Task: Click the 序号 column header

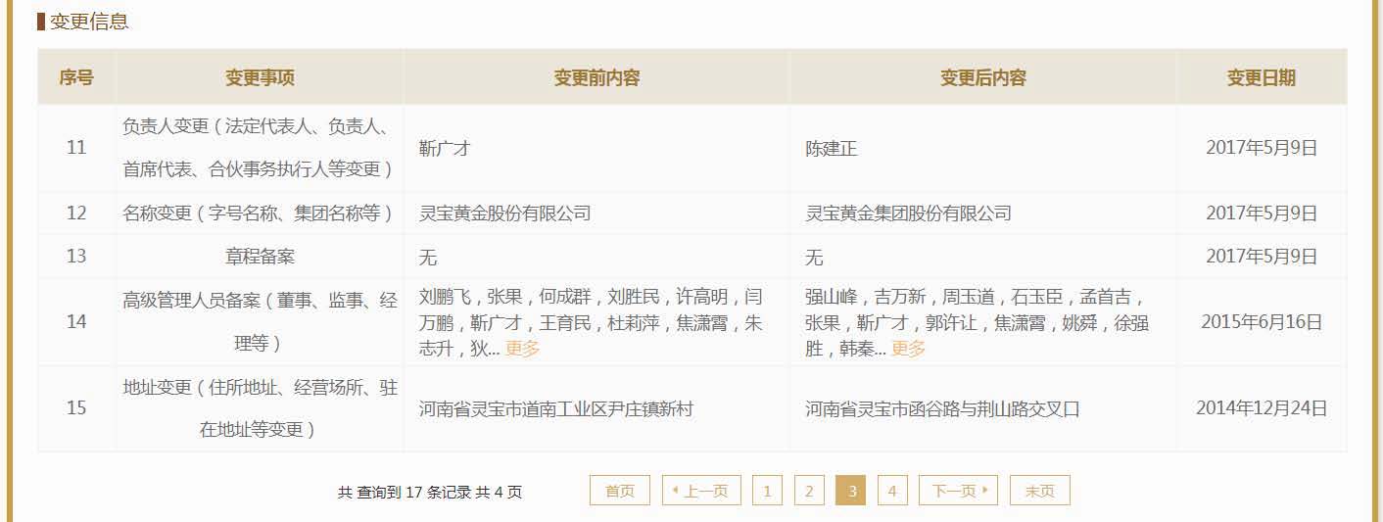Action: point(76,77)
